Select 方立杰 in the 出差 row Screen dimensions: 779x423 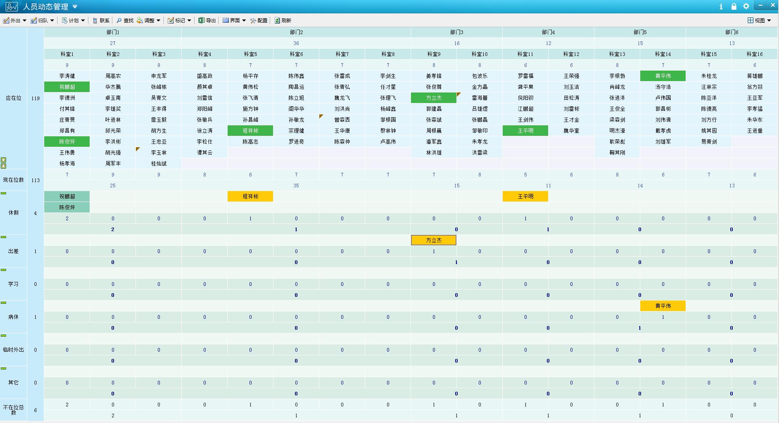point(433,240)
